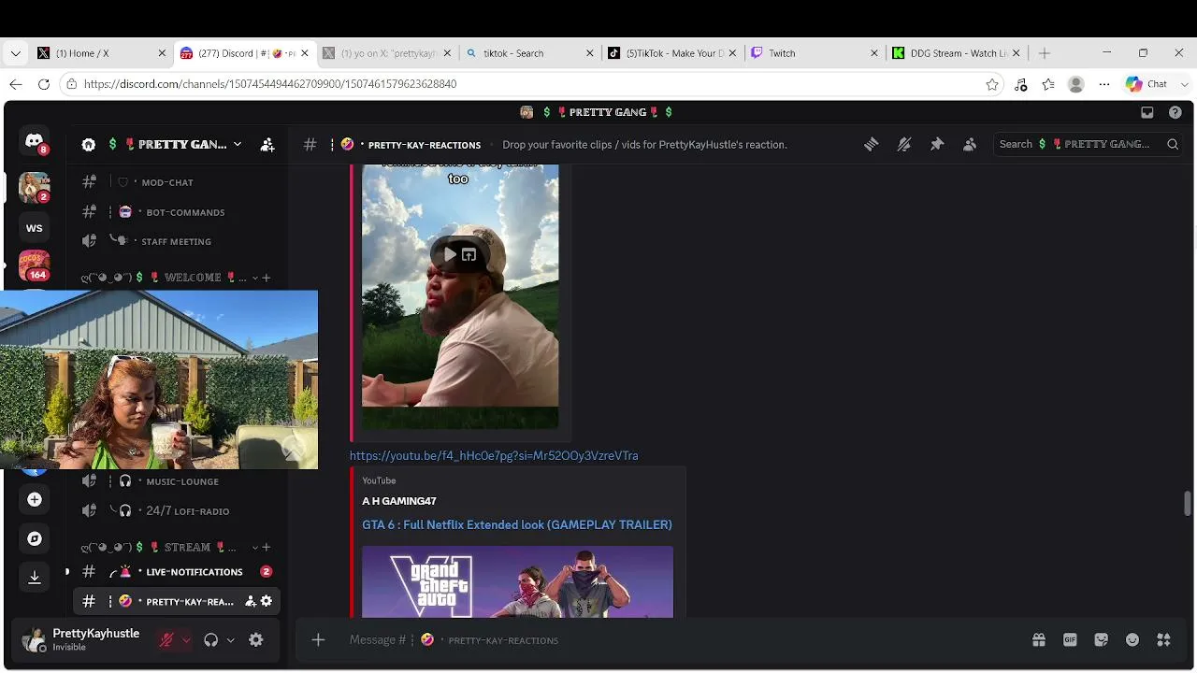Add an attachment with plus button
Viewport: 1197px width, 673px height.
318,639
